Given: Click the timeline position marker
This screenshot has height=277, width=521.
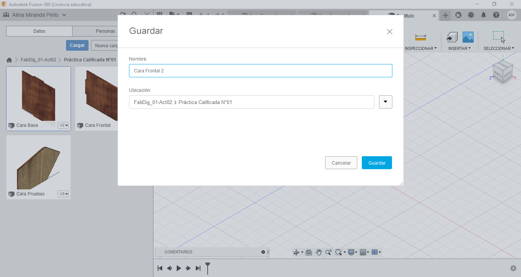Looking at the screenshot, I should coord(208,268).
